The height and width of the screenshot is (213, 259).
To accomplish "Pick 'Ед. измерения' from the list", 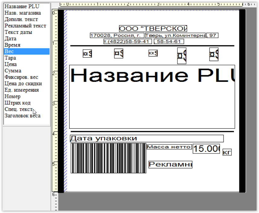I will (21, 90).
